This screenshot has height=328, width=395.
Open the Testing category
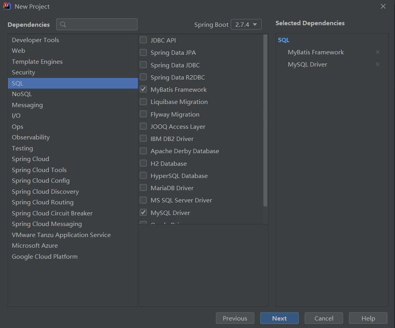point(73,148)
